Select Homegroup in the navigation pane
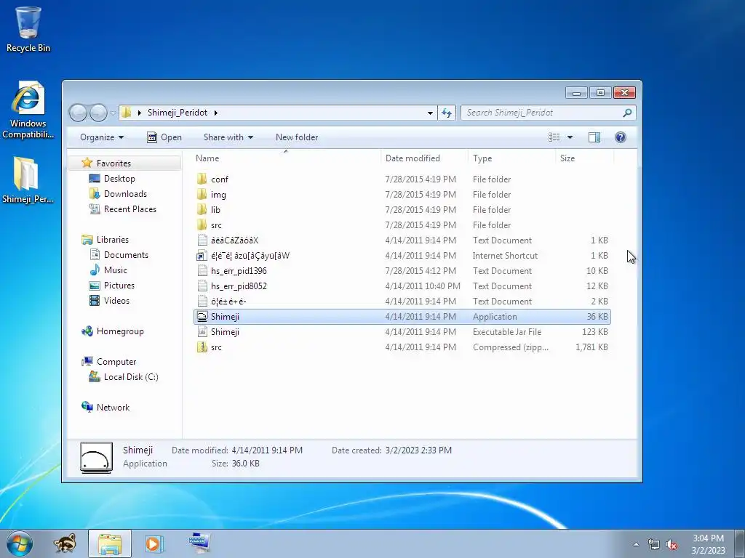Image resolution: width=745 pixels, height=558 pixels. [x=120, y=331]
